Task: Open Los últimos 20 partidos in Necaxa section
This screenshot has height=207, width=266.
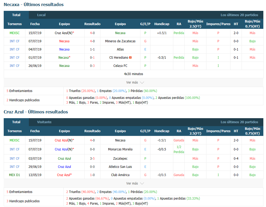Action: click(239, 15)
